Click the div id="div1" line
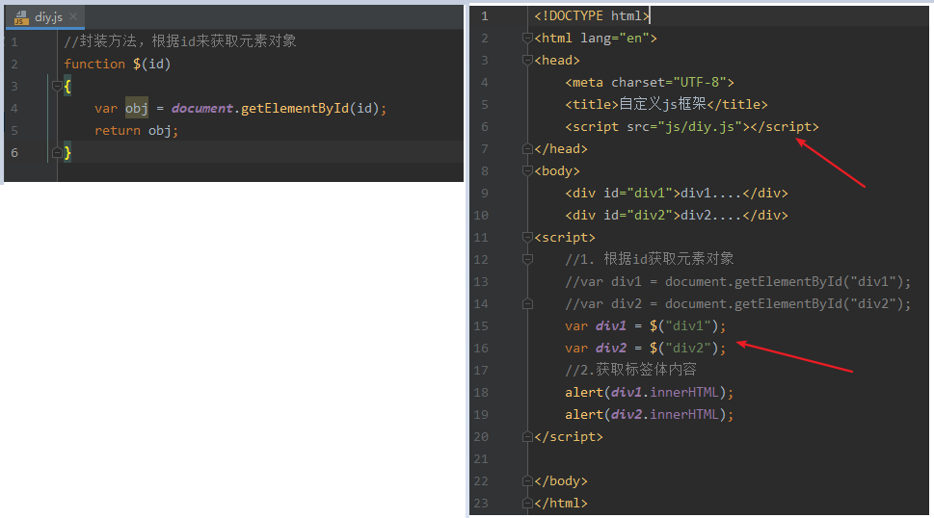Viewport: 934px width, 518px height. [x=676, y=193]
